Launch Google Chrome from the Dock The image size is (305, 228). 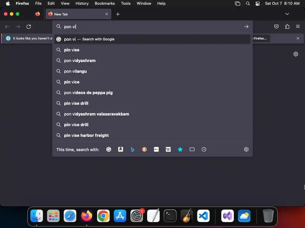tap(103, 216)
